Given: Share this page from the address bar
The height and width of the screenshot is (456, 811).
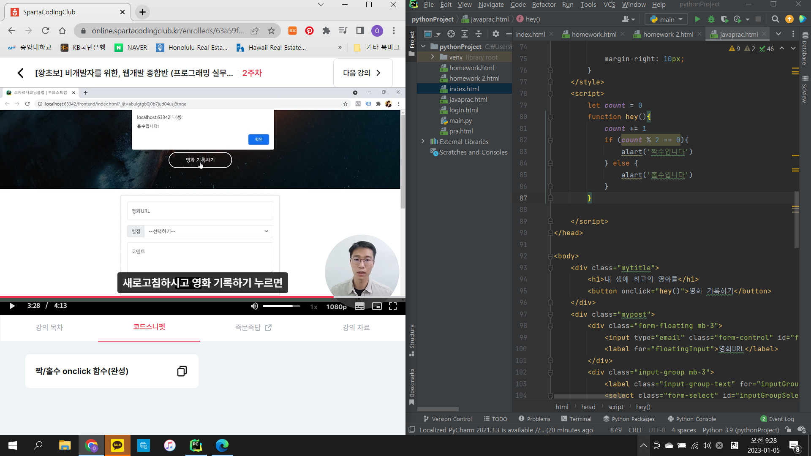Looking at the screenshot, I should point(254,31).
